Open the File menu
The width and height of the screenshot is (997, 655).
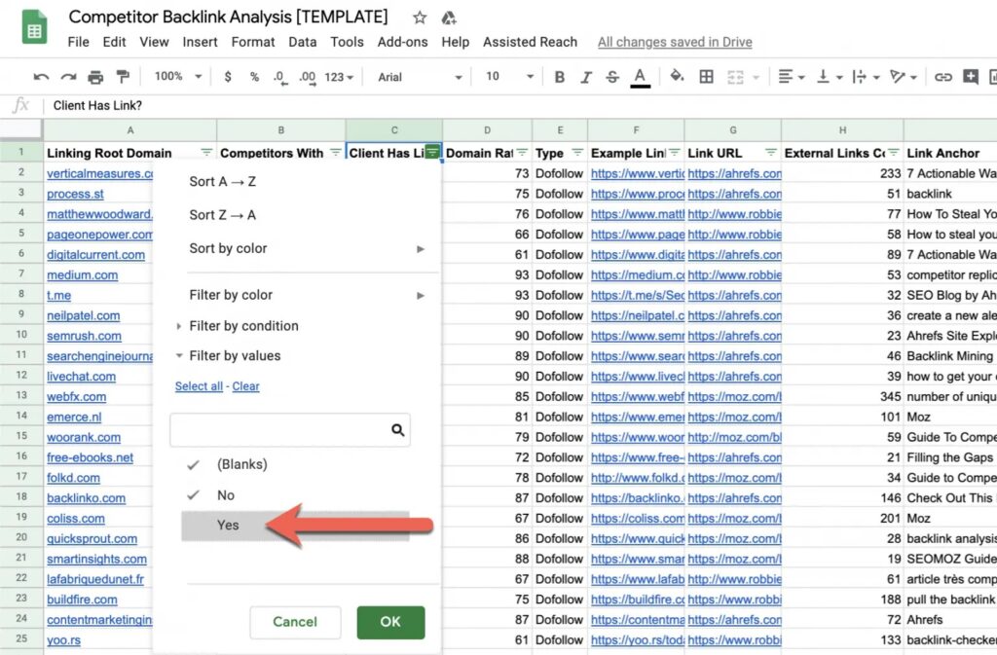(78, 42)
